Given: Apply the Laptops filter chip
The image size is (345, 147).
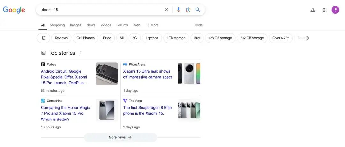Looking at the screenshot, I should coord(152,38).
